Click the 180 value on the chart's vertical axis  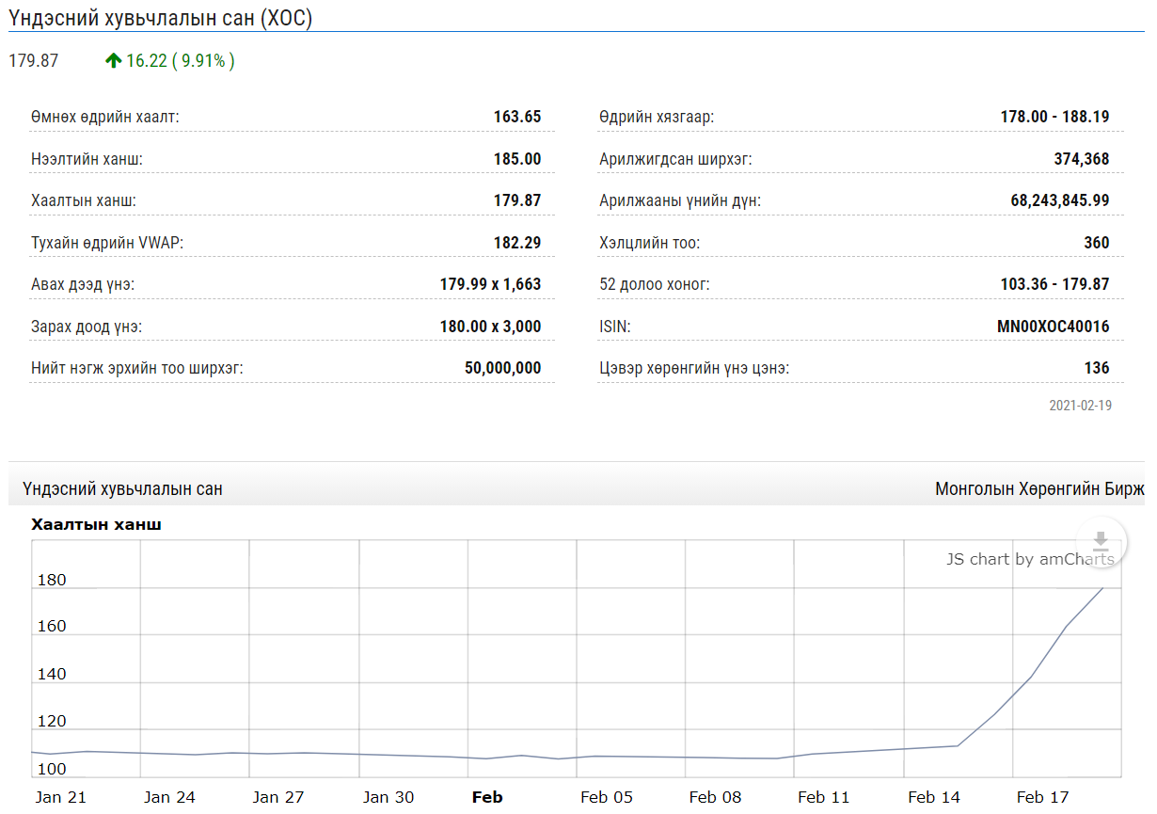tap(52, 580)
